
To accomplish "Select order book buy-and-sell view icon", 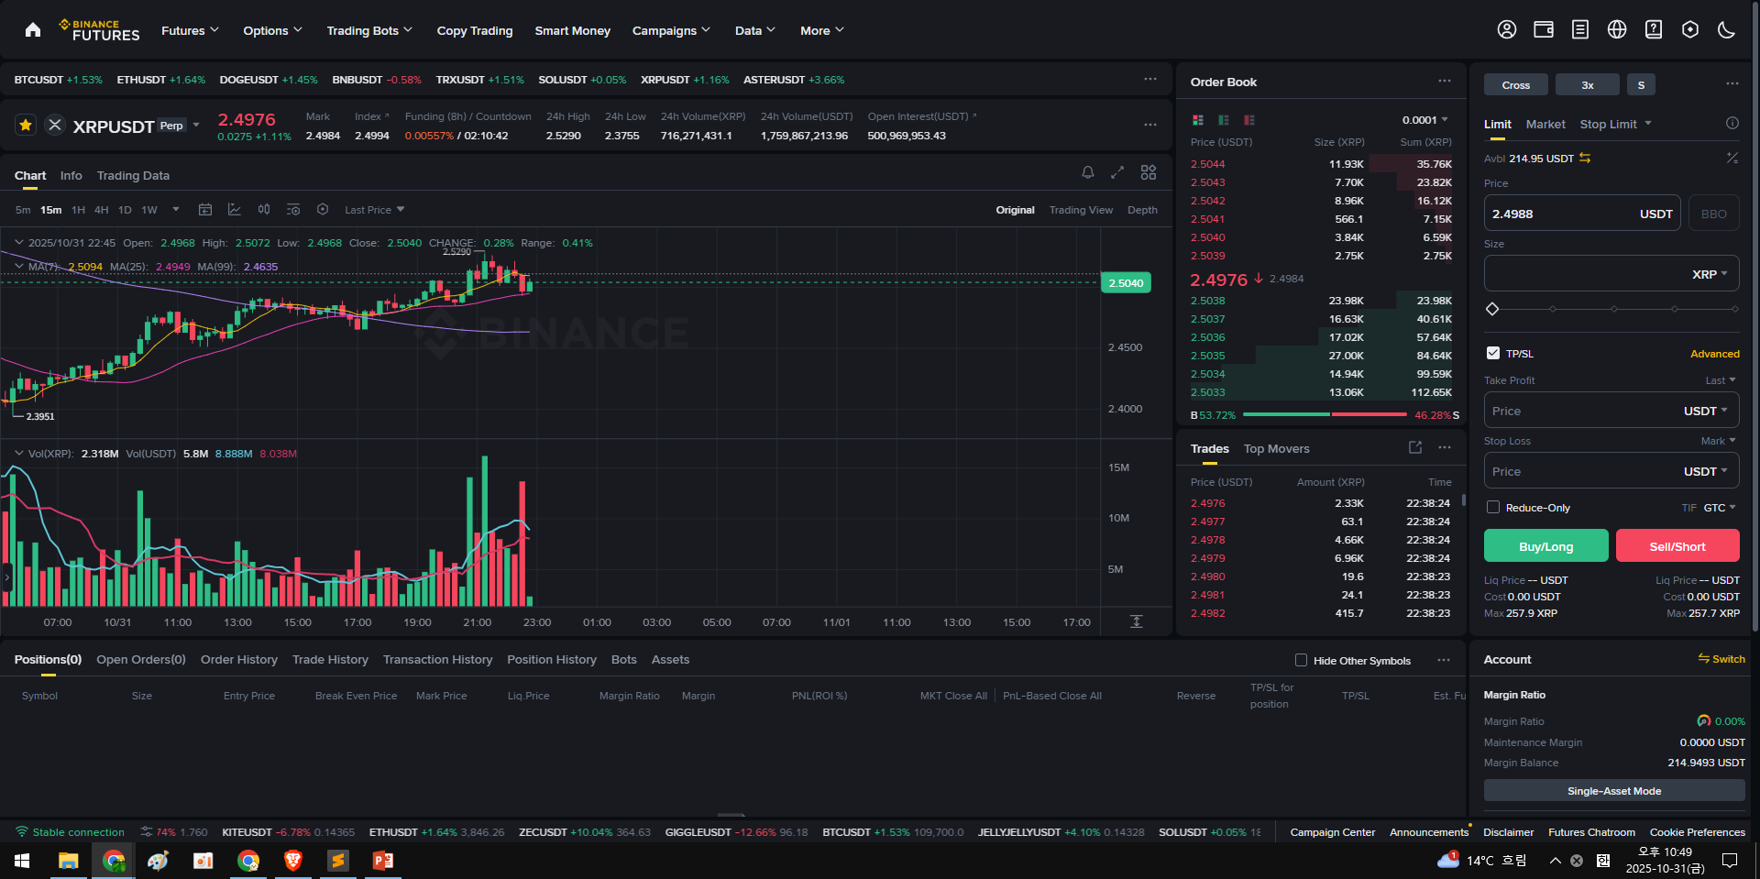I will click(1198, 120).
